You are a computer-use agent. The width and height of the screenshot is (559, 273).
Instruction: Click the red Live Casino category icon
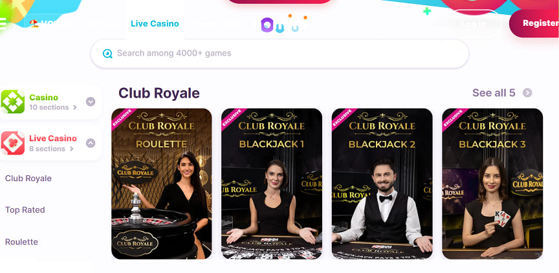[13, 143]
